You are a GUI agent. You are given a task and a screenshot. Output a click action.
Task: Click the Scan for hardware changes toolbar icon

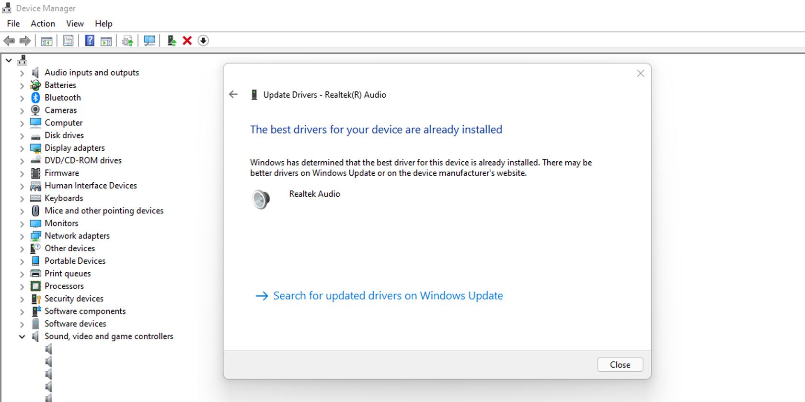click(x=149, y=41)
